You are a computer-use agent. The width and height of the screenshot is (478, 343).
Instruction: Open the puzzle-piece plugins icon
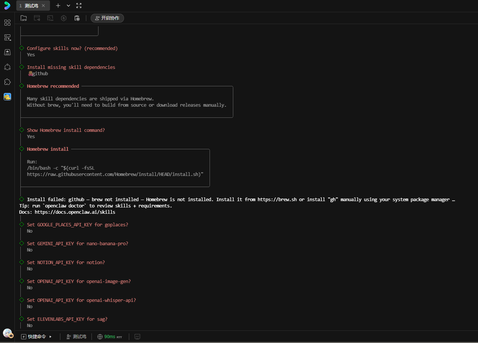[7, 82]
